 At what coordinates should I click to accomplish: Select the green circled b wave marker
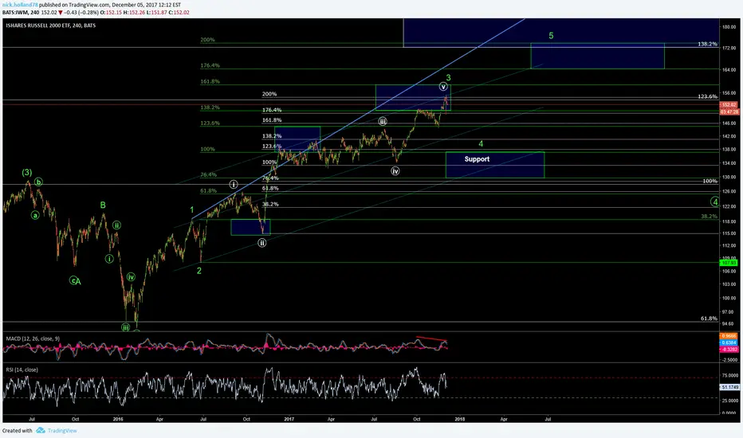point(38,182)
